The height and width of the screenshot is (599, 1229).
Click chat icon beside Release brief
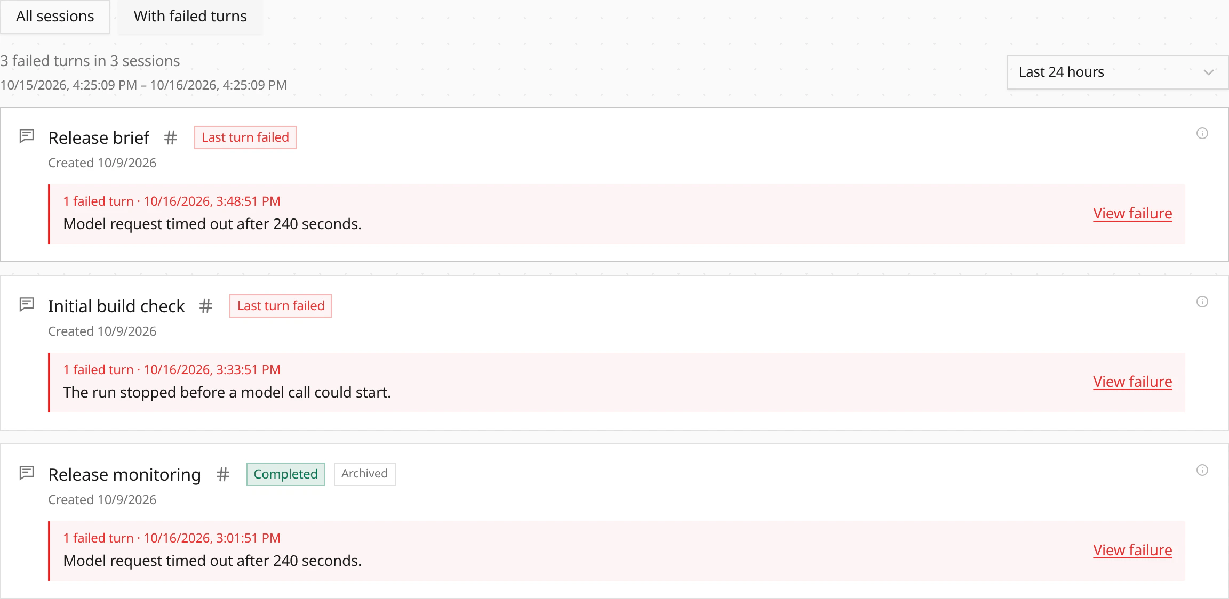(27, 136)
